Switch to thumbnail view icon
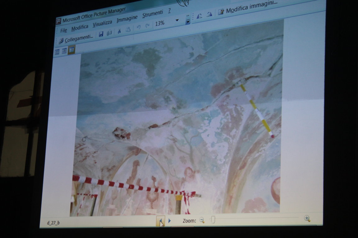Viewport: 358px width, 238px height. point(57,52)
